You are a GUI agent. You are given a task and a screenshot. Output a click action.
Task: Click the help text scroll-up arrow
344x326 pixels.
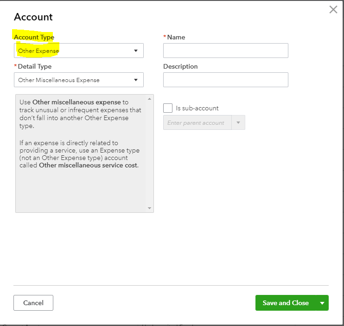click(x=149, y=99)
